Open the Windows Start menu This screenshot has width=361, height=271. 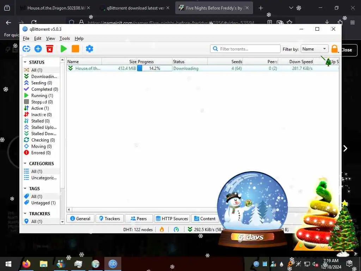8,264
